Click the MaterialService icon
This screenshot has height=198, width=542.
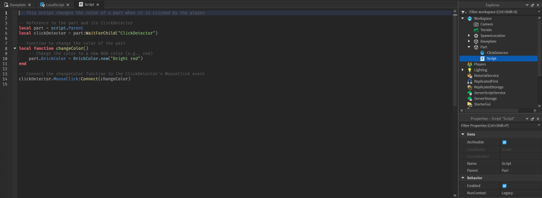click(470, 76)
